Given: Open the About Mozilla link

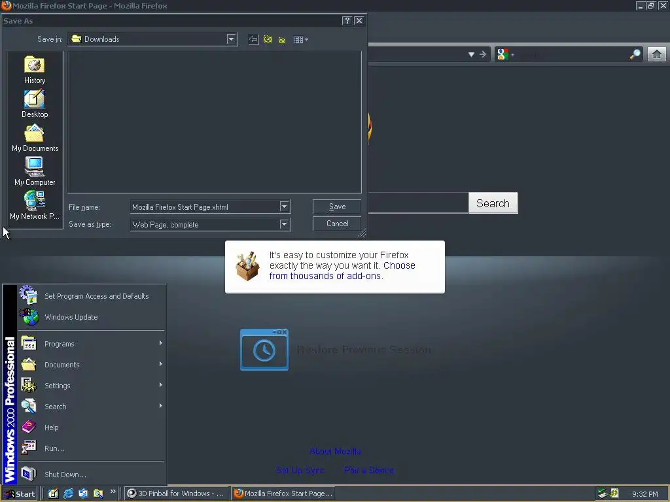Looking at the screenshot, I should pyautogui.click(x=335, y=451).
